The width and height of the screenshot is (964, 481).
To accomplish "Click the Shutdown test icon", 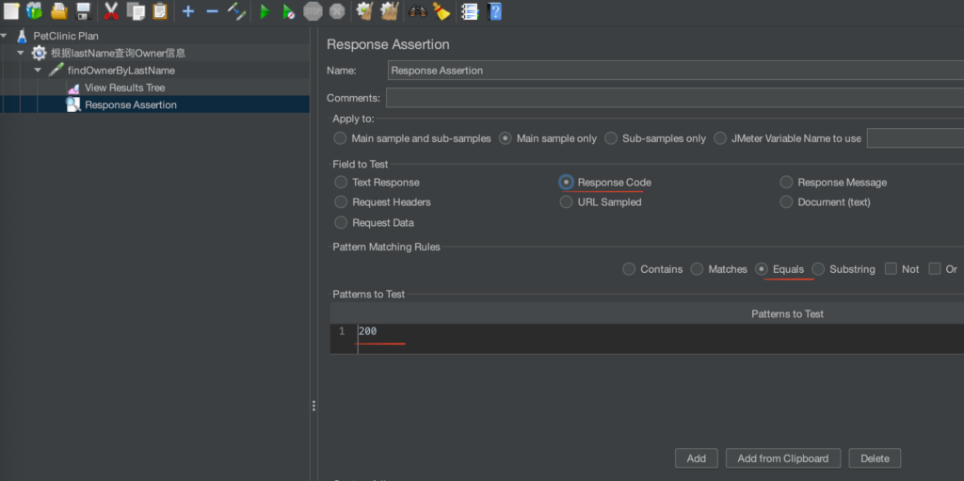I will (336, 10).
